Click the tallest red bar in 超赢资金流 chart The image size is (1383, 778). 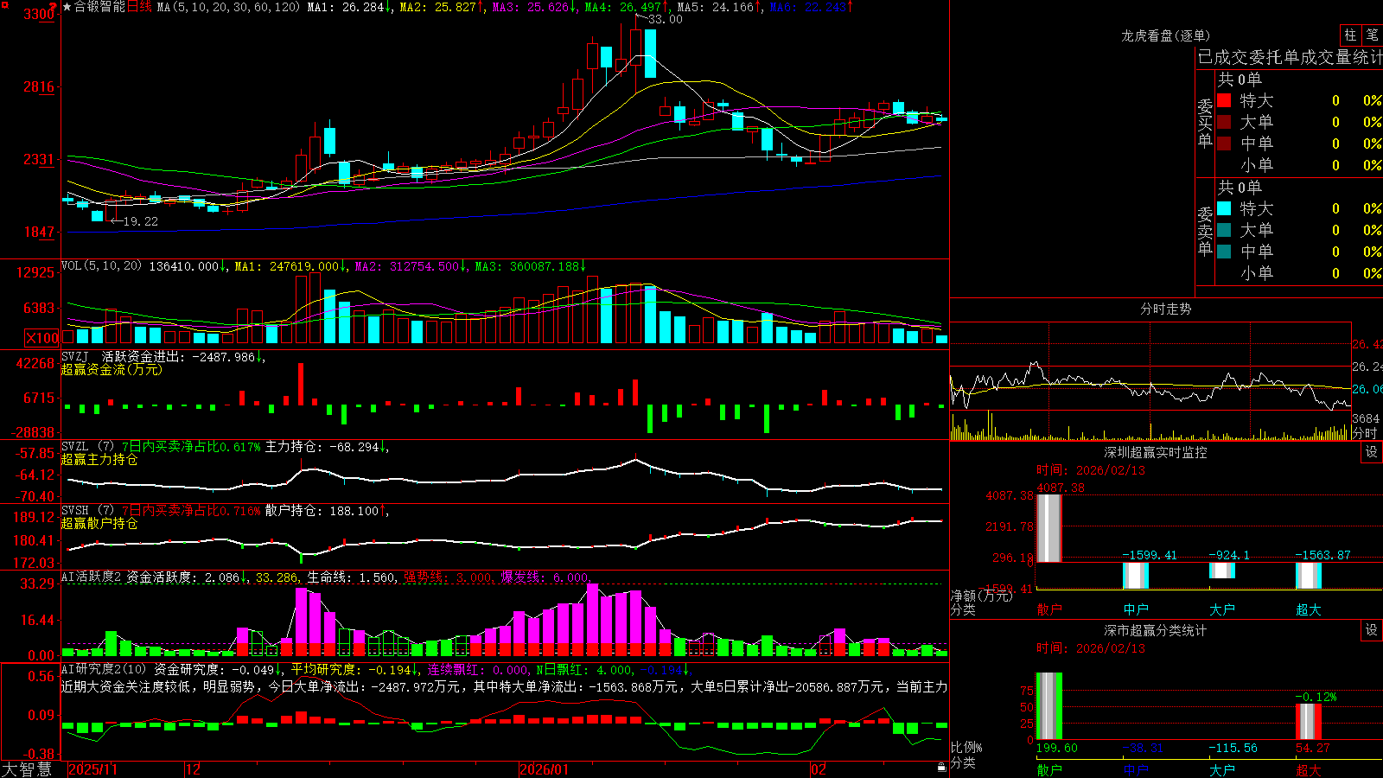click(301, 384)
